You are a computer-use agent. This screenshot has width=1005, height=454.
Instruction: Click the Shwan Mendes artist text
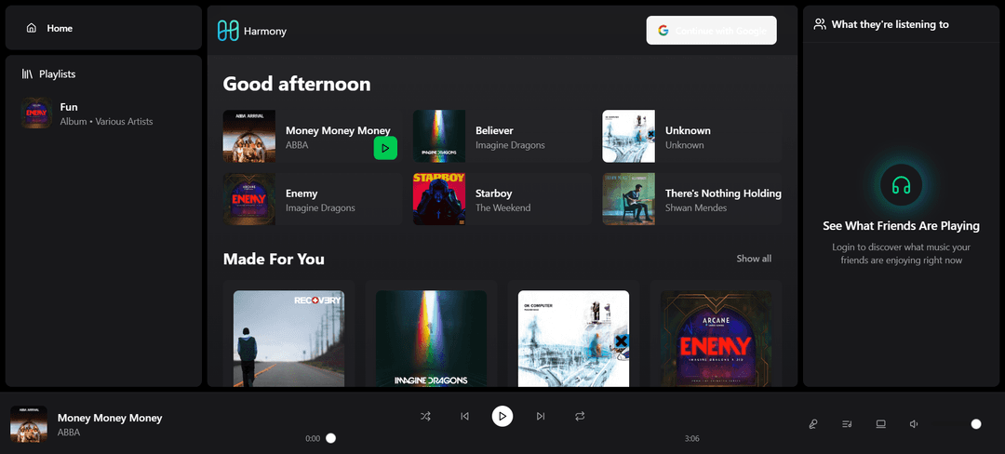pos(696,208)
